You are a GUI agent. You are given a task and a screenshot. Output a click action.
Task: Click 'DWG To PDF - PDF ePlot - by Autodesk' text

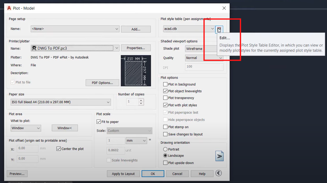pyautogui.click(x=60, y=57)
